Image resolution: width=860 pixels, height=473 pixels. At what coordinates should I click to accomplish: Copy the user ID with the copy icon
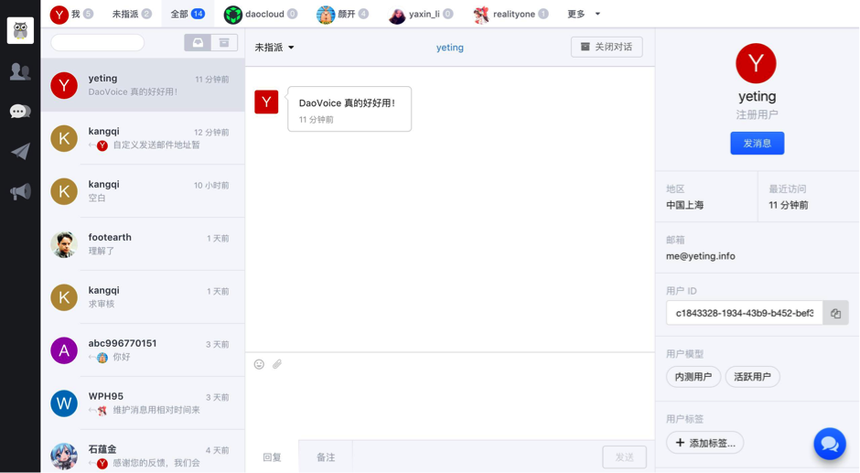[835, 313]
